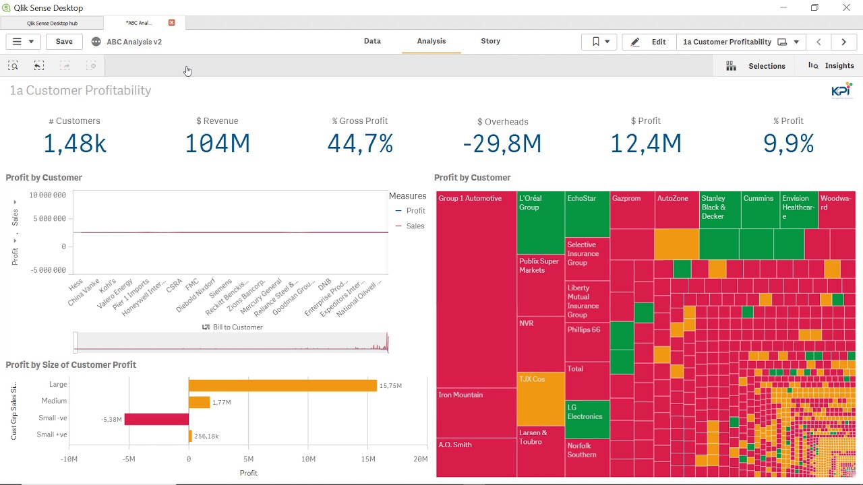The width and height of the screenshot is (863, 485).
Task: Select the NVR treemap tile
Action: click(541, 344)
